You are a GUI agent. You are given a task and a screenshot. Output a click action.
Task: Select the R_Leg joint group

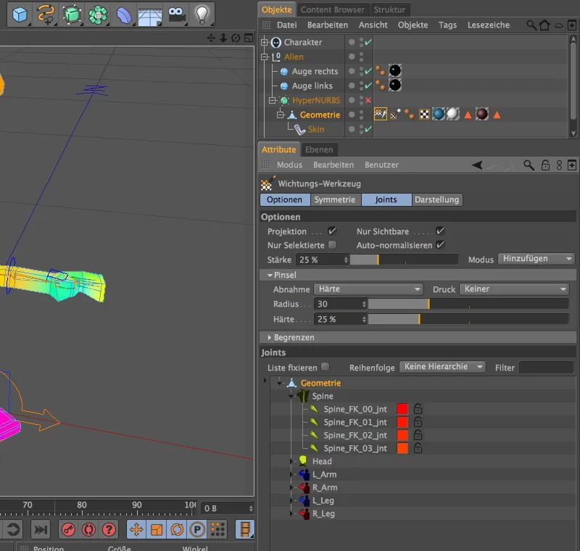pos(323,513)
